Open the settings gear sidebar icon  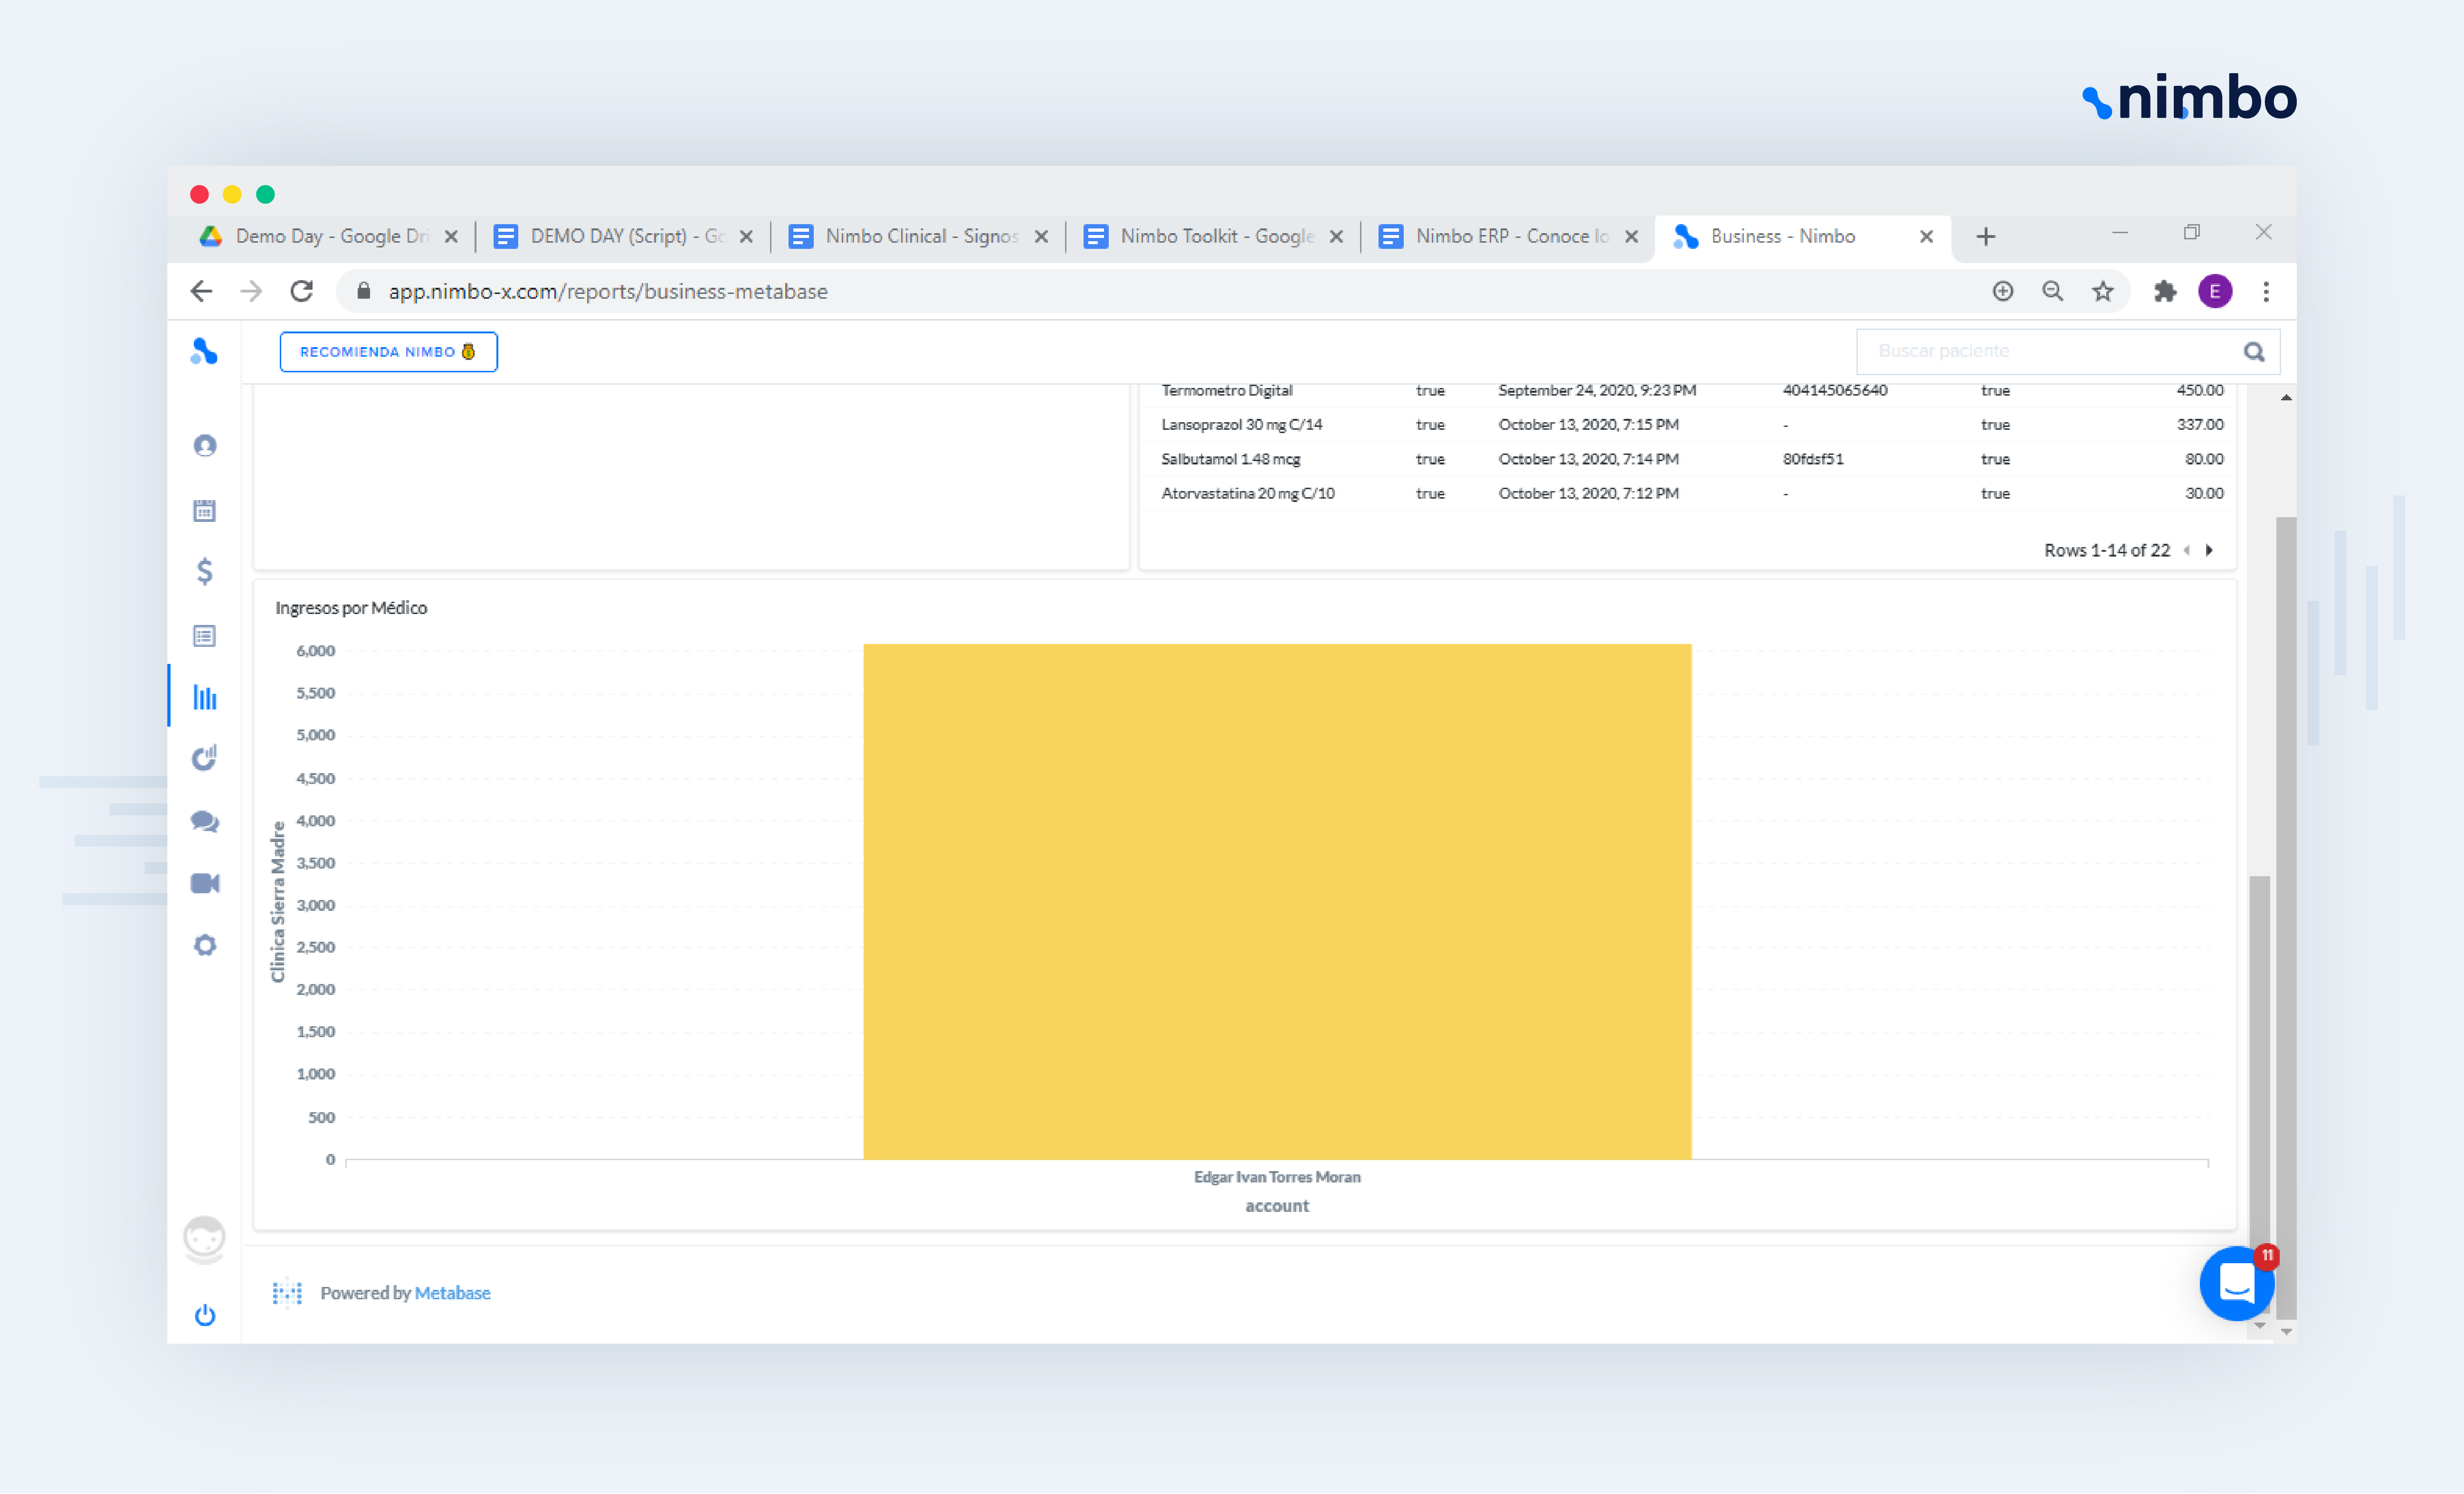205,945
